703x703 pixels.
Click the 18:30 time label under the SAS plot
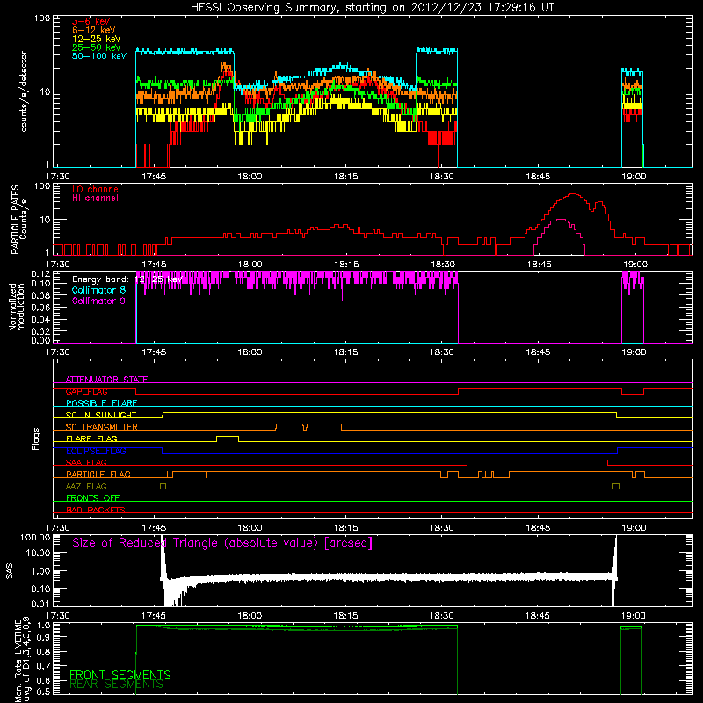(x=442, y=616)
